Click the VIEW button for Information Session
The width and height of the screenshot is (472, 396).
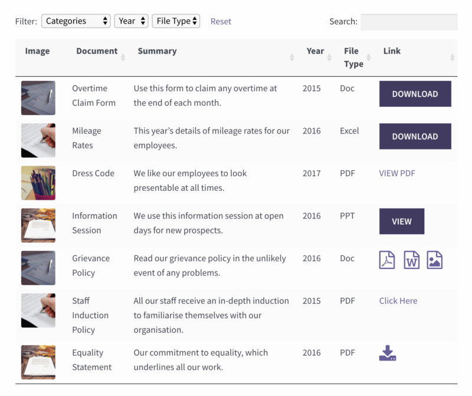coord(402,221)
